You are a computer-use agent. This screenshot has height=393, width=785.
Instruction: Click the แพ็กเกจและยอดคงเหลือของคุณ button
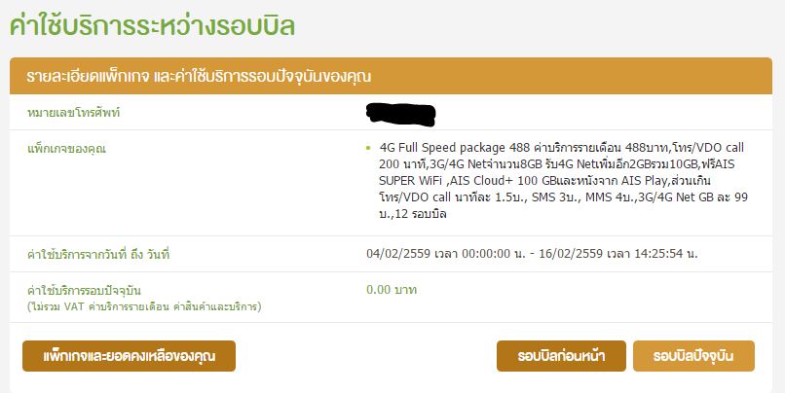pos(129,356)
